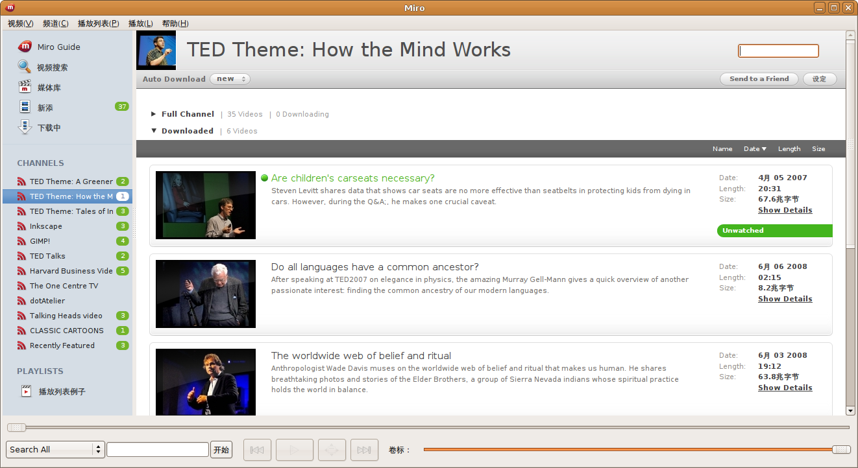Click the next track button
Viewport: 858px width, 468px height.
point(364,450)
